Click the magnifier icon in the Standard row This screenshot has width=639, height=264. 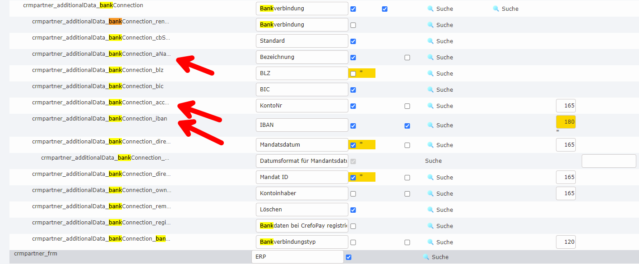coord(430,41)
